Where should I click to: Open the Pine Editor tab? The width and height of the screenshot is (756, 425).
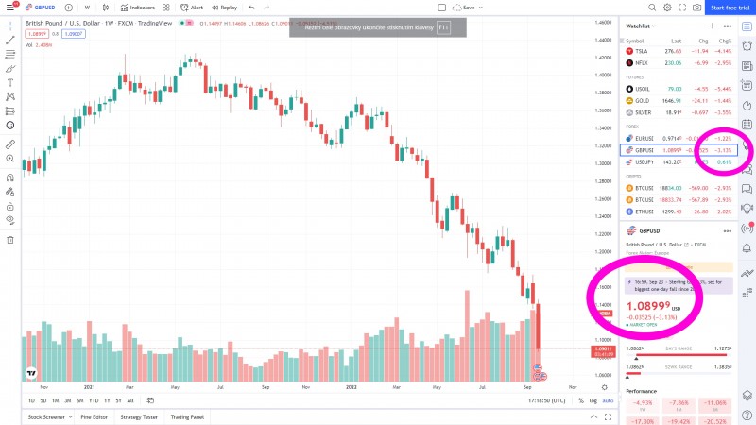click(94, 416)
